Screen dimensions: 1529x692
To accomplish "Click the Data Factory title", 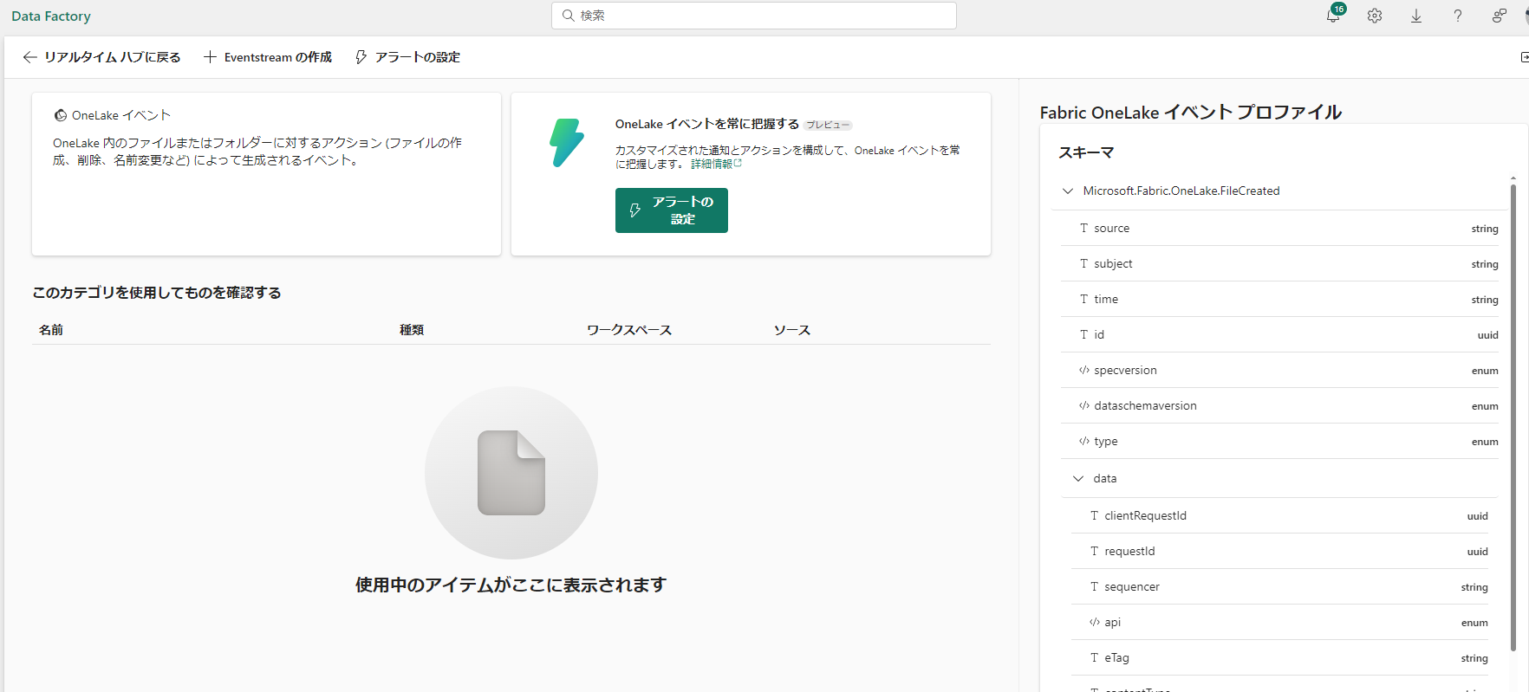I will pyautogui.click(x=51, y=16).
